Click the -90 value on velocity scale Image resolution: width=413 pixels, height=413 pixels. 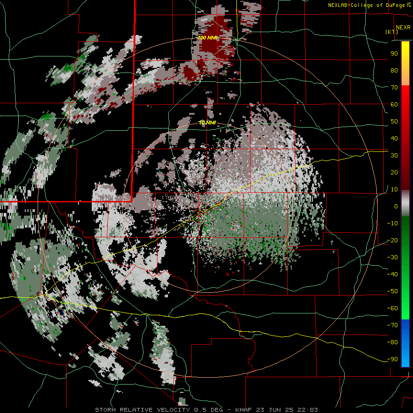tap(392, 359)
